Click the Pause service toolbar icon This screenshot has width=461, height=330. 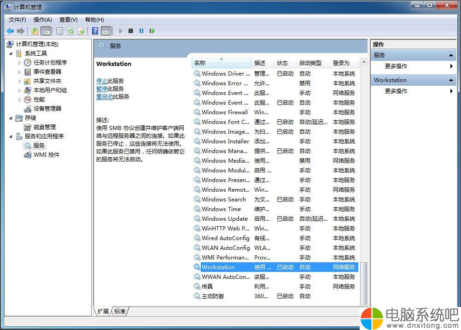[141, 31]
